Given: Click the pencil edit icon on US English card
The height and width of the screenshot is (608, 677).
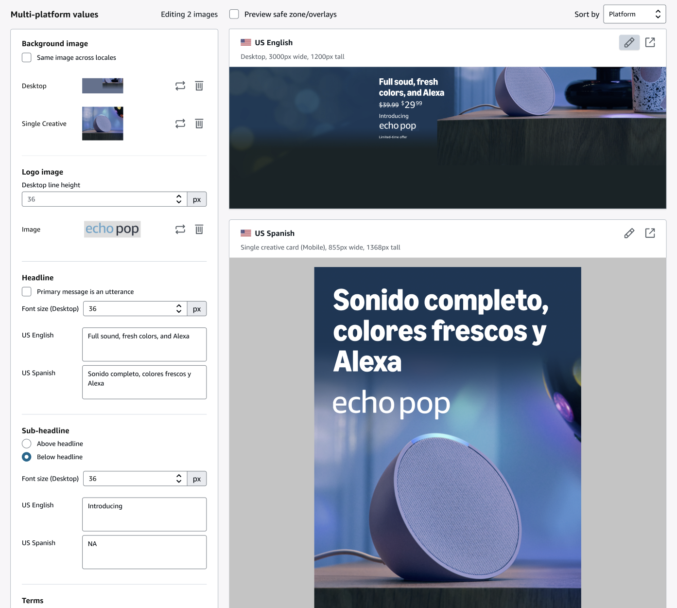Looking at the screenshot, I should [629, 42].
